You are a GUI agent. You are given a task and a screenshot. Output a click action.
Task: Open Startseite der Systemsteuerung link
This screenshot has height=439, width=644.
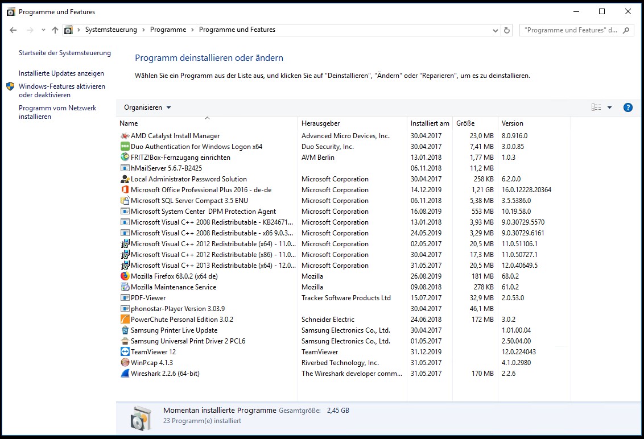point(64,53)
